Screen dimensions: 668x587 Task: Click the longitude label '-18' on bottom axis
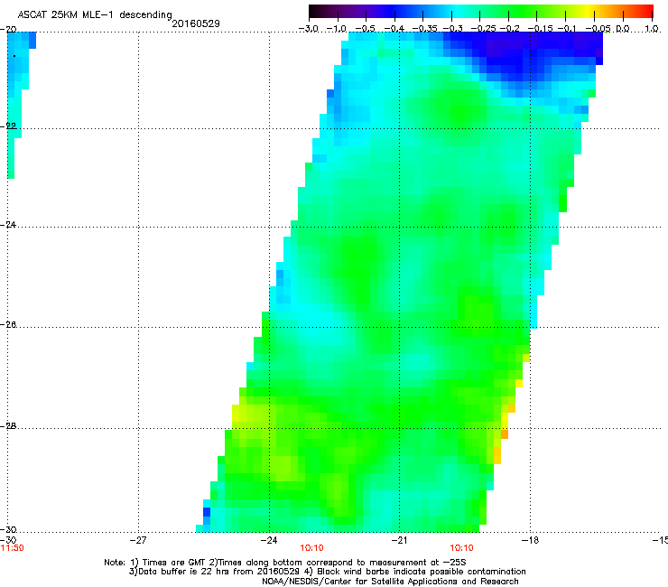(530, 540)
